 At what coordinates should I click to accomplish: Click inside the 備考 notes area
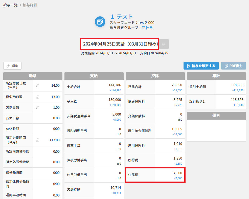pos(216,130)
